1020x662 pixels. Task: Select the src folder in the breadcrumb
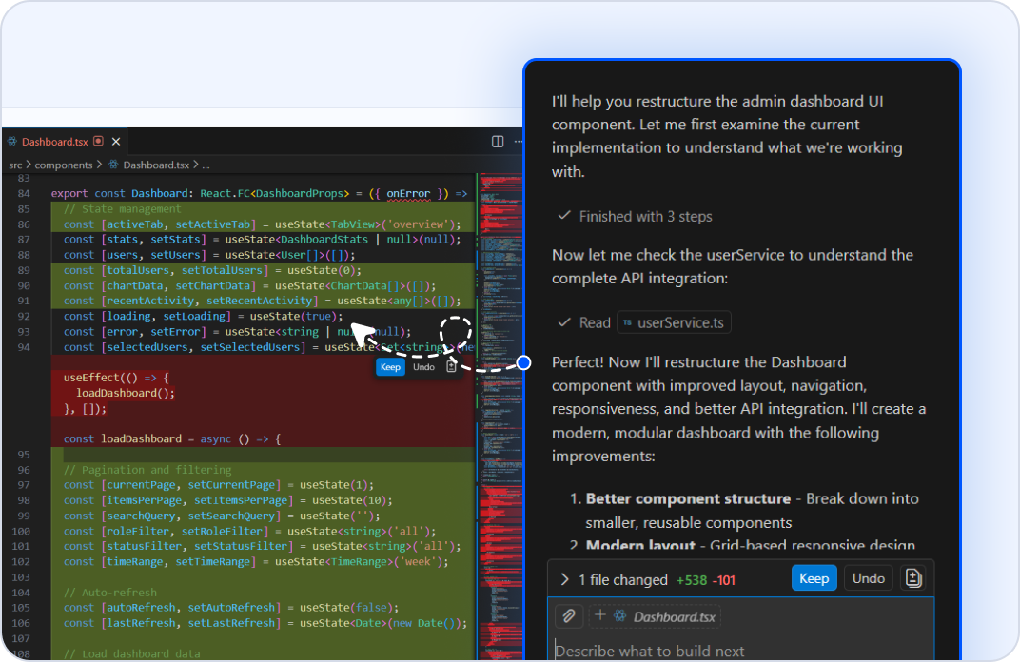click(15, 165)
